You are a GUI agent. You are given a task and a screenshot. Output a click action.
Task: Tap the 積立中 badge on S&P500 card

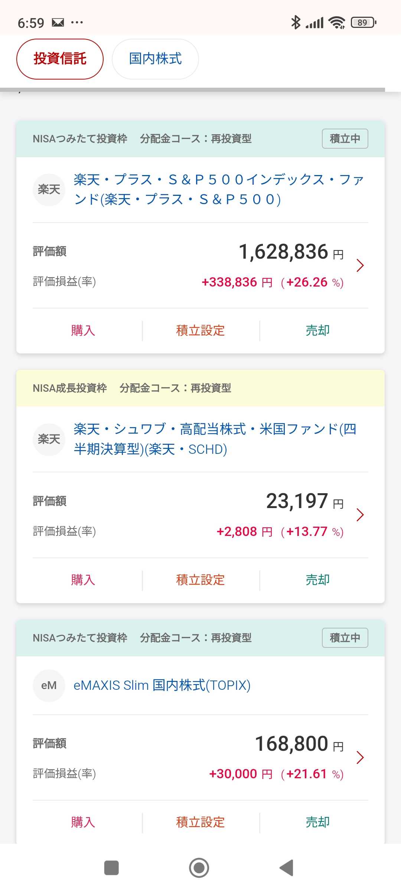coord(345,139)
